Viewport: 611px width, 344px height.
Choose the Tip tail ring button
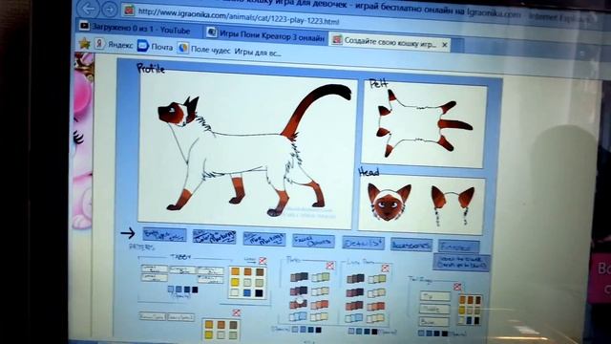435,296
